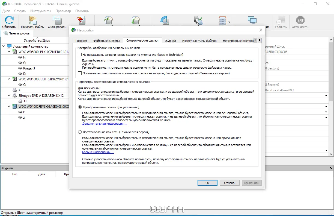Click the Сканировать scan icon

57,20
